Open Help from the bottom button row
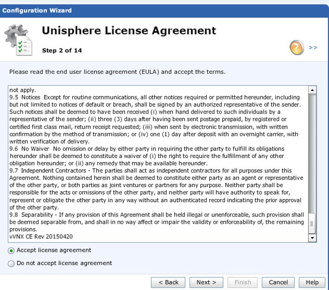329x290 pixels. point(312,283)
